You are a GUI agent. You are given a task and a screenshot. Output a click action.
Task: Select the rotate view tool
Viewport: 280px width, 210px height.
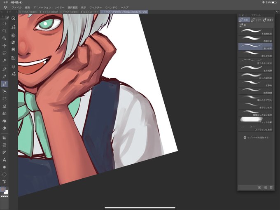tap(5, 23)
